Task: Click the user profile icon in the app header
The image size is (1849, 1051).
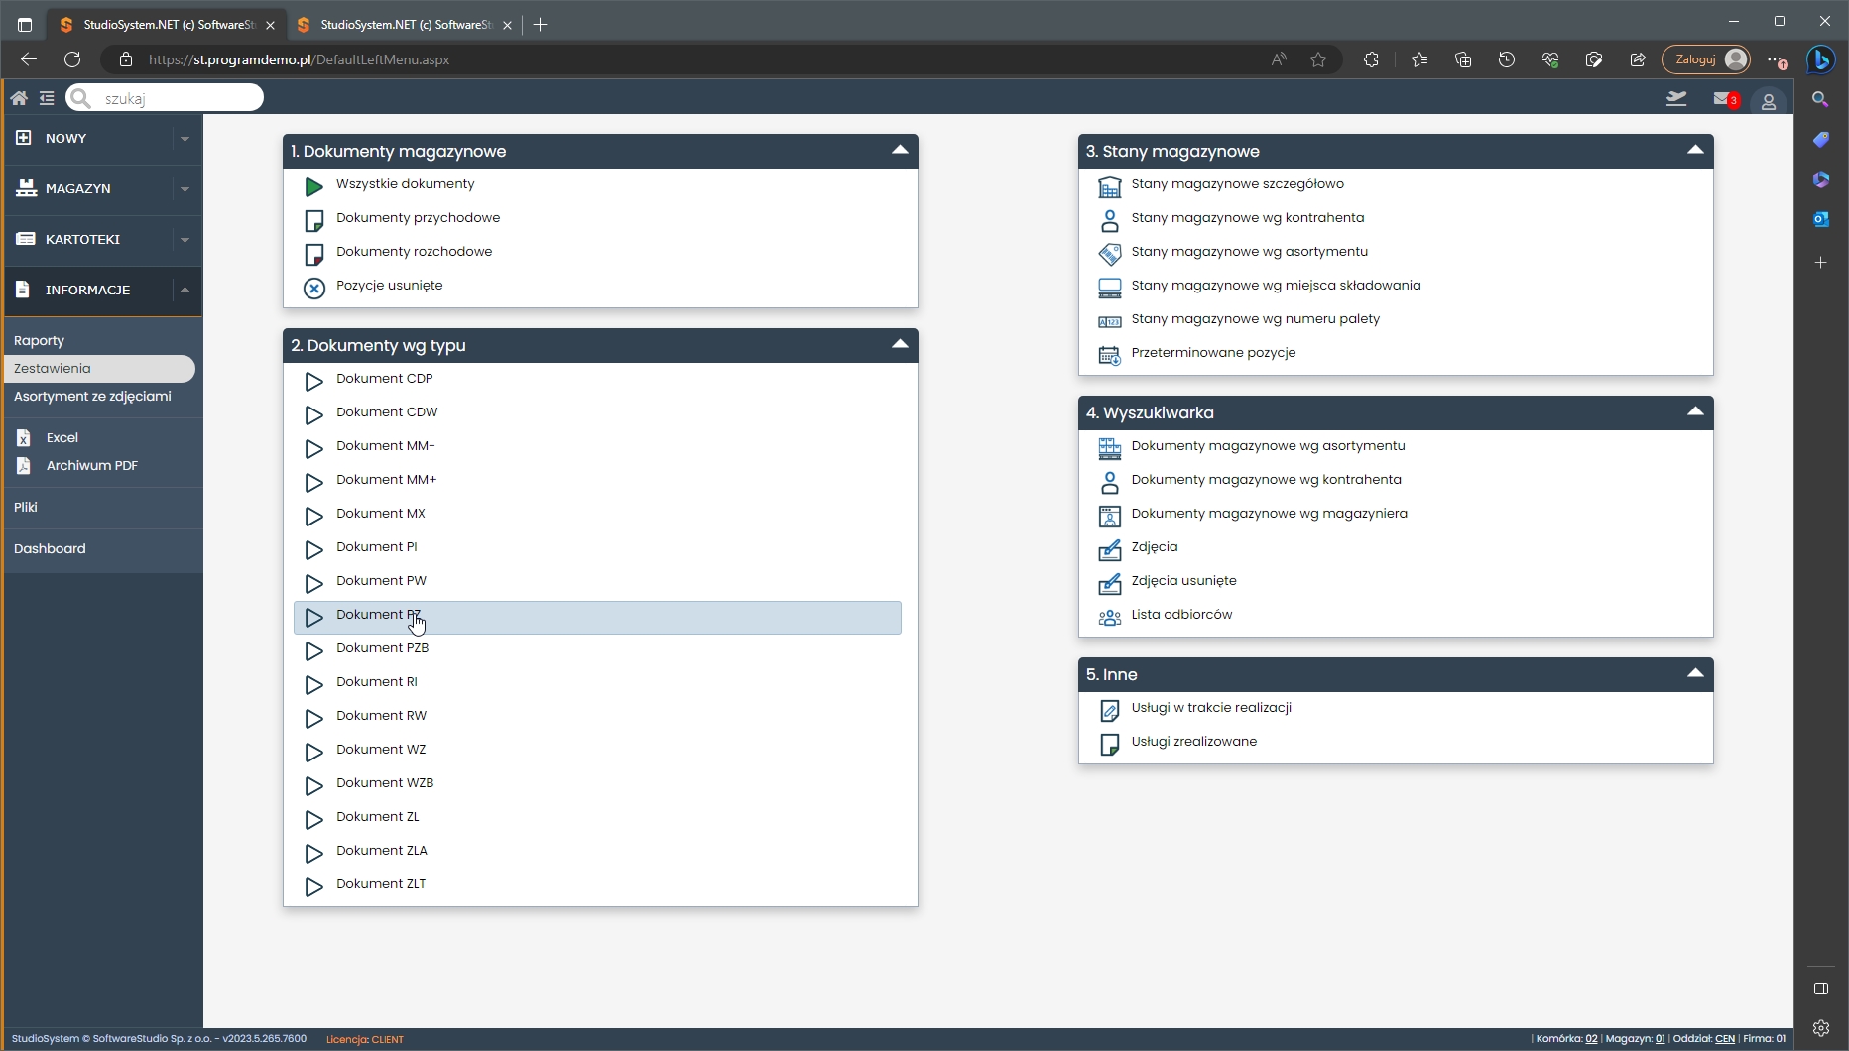Action: pos(1768,101)
